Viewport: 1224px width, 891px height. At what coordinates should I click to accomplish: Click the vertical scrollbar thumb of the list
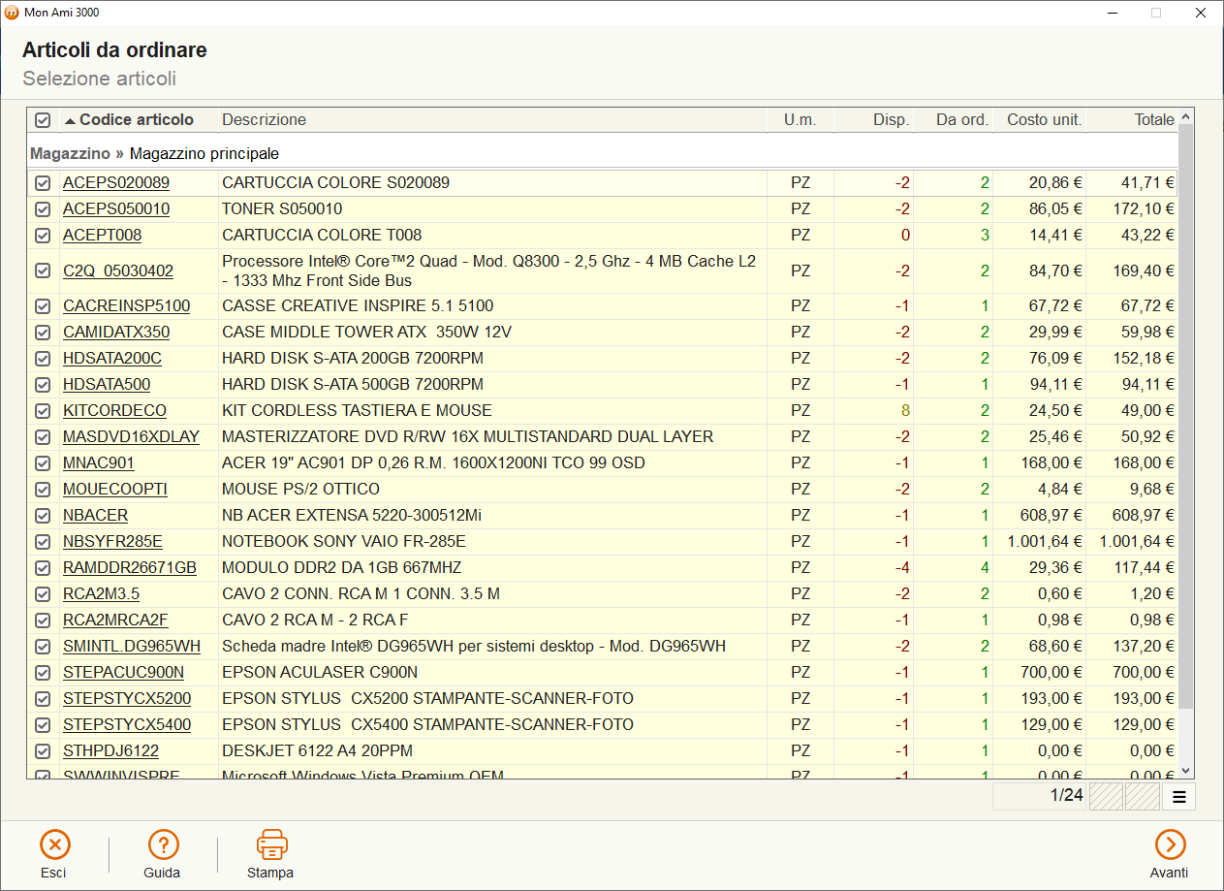tap(1186, 417)
